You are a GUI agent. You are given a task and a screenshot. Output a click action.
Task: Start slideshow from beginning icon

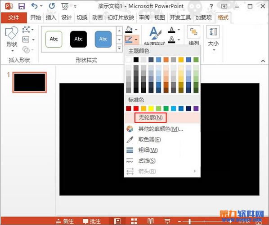click(65, 6)
